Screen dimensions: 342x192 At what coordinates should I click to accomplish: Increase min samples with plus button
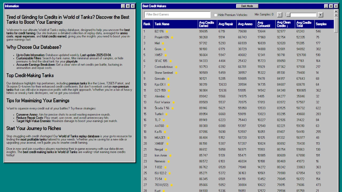pyautogui.click(x=321, y=15)
